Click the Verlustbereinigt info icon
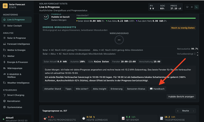This screenshot has width=204, height=122. pyautogui.click(x=195, y=54)
